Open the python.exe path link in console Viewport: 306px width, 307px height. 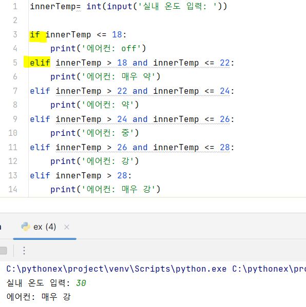coord(117,269)
